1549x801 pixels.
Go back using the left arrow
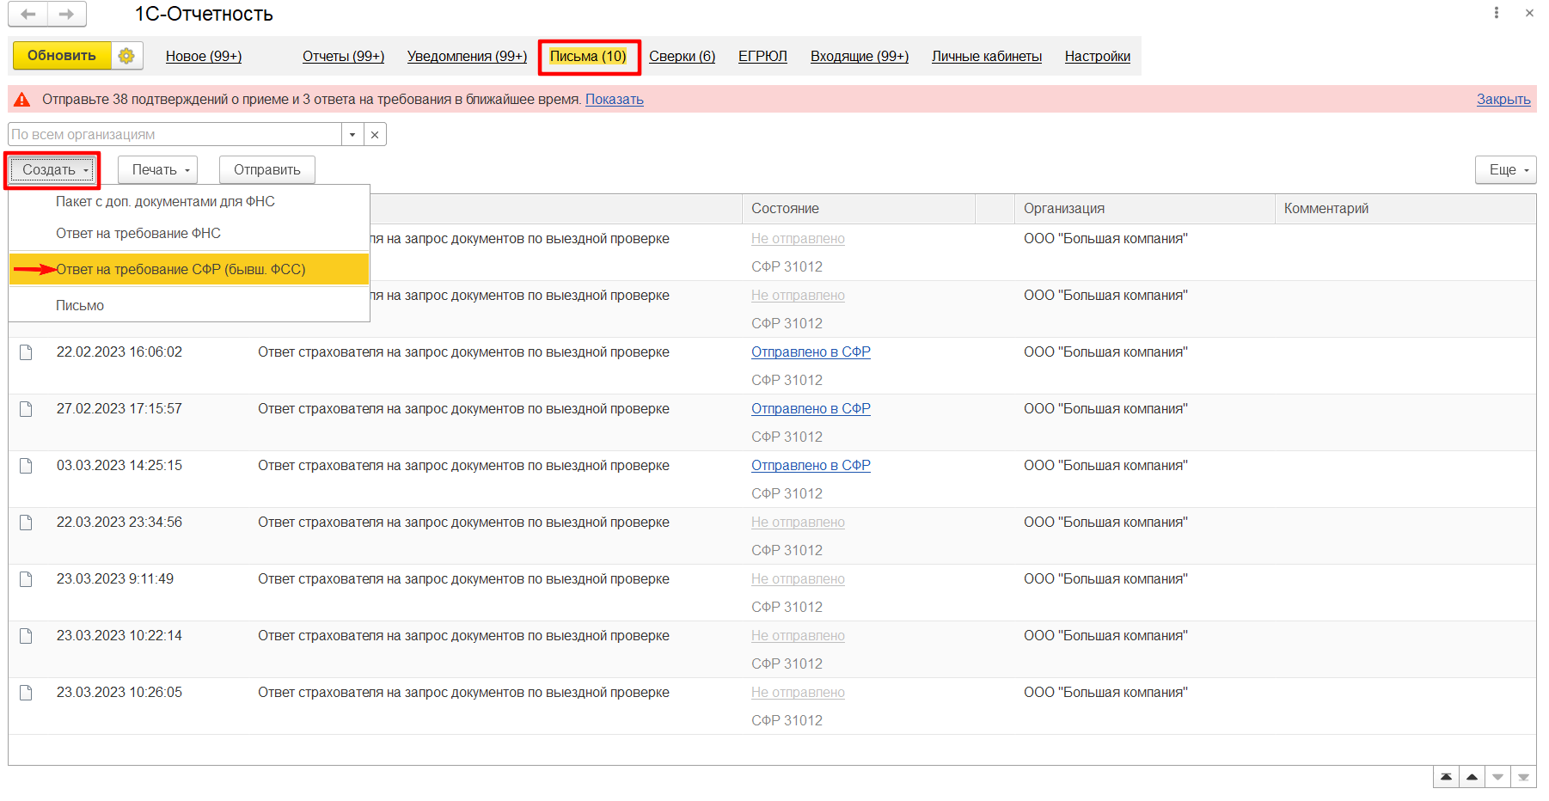(28, 14)
